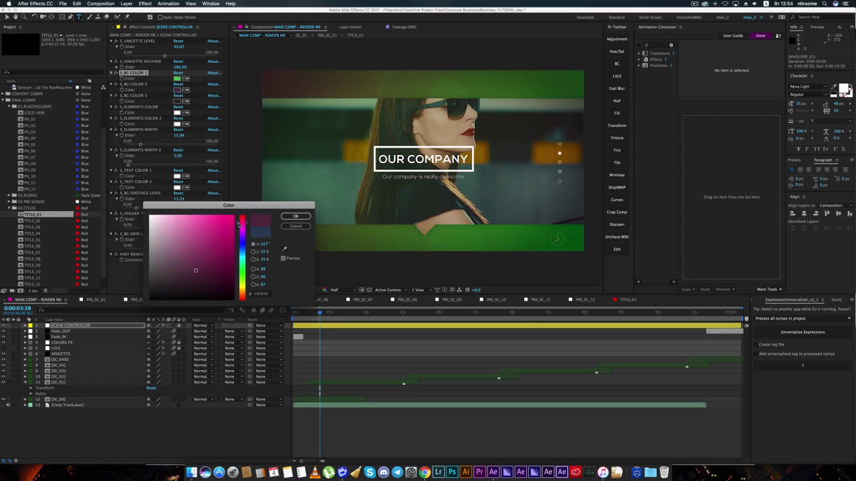Click the eyedropper in the Color dialog

click(x=284, y=249)
